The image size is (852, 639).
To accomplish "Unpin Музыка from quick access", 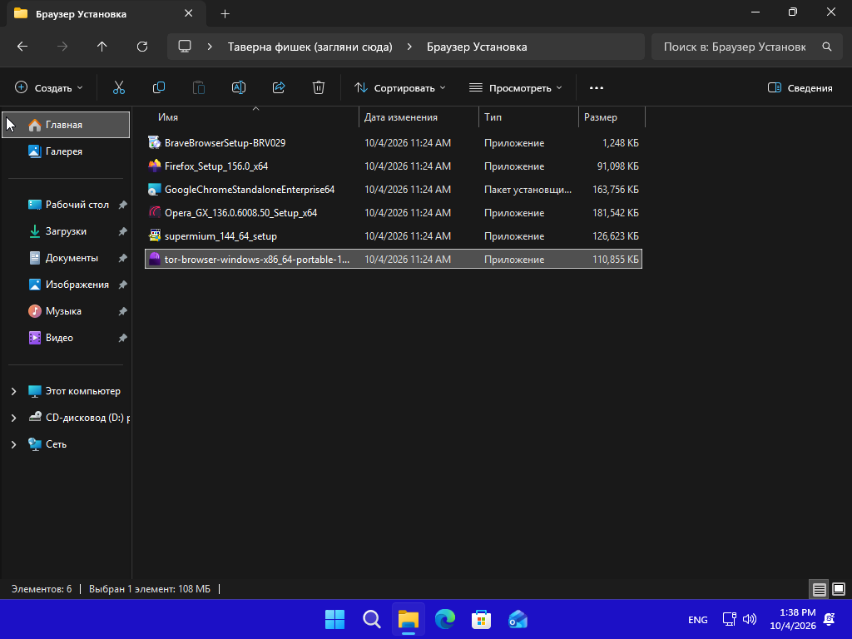I will (123, 311).
